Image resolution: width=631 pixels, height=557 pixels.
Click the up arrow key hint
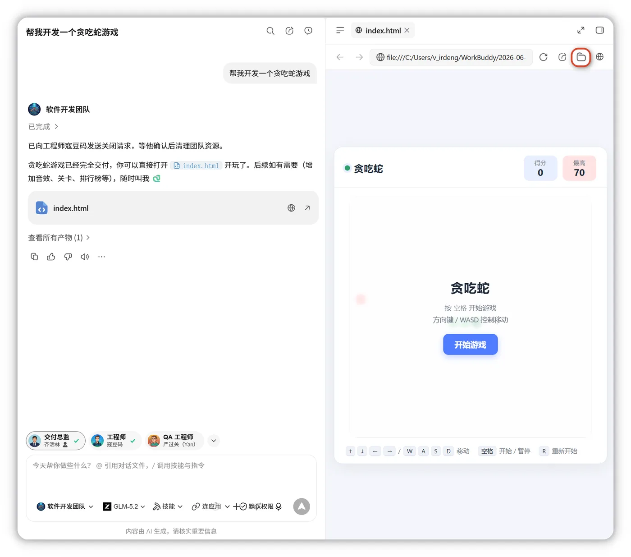[351, 451]
